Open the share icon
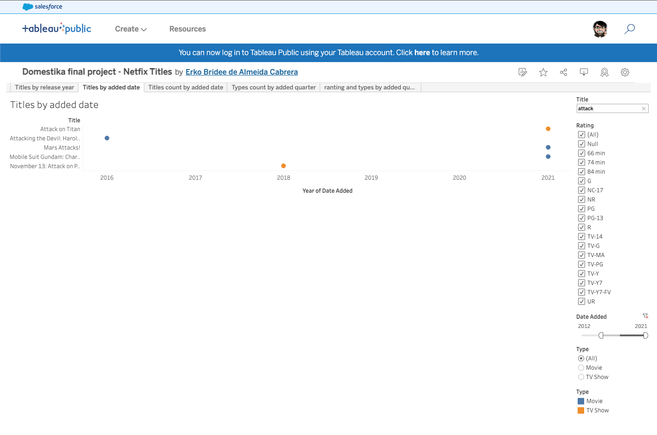This screenshot has width=657, height=435. tap(563, 72)
